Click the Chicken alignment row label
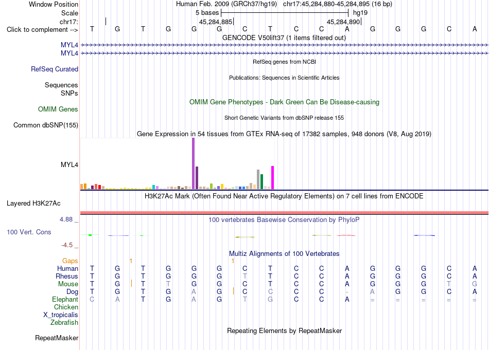 66,307
